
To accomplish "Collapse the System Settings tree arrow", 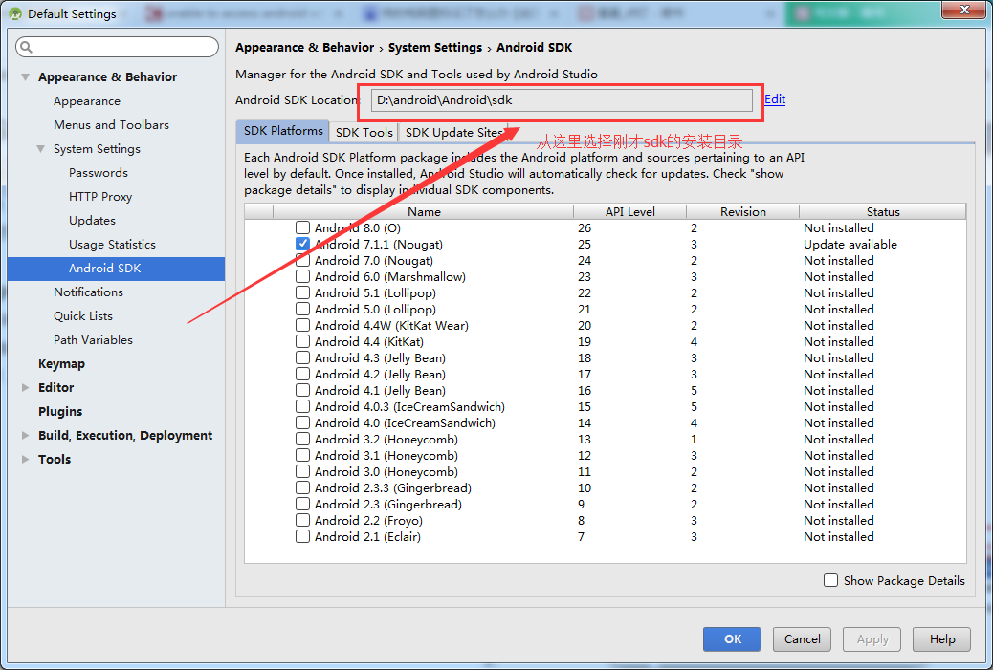I will pyautogui.click(x=40, y=149).
